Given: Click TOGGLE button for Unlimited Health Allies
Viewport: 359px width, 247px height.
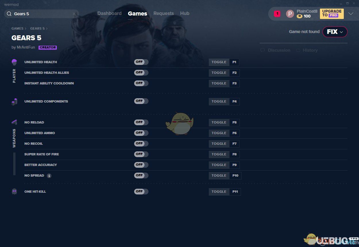Looking at the screenshot, I should 219,73.
